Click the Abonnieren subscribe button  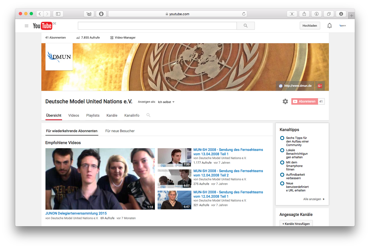(304, 101)
